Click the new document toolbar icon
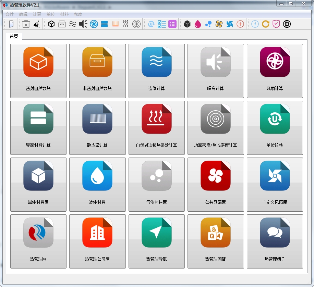Image resolution: width=314 pixels, height=287 pixels. coord(11,24)
